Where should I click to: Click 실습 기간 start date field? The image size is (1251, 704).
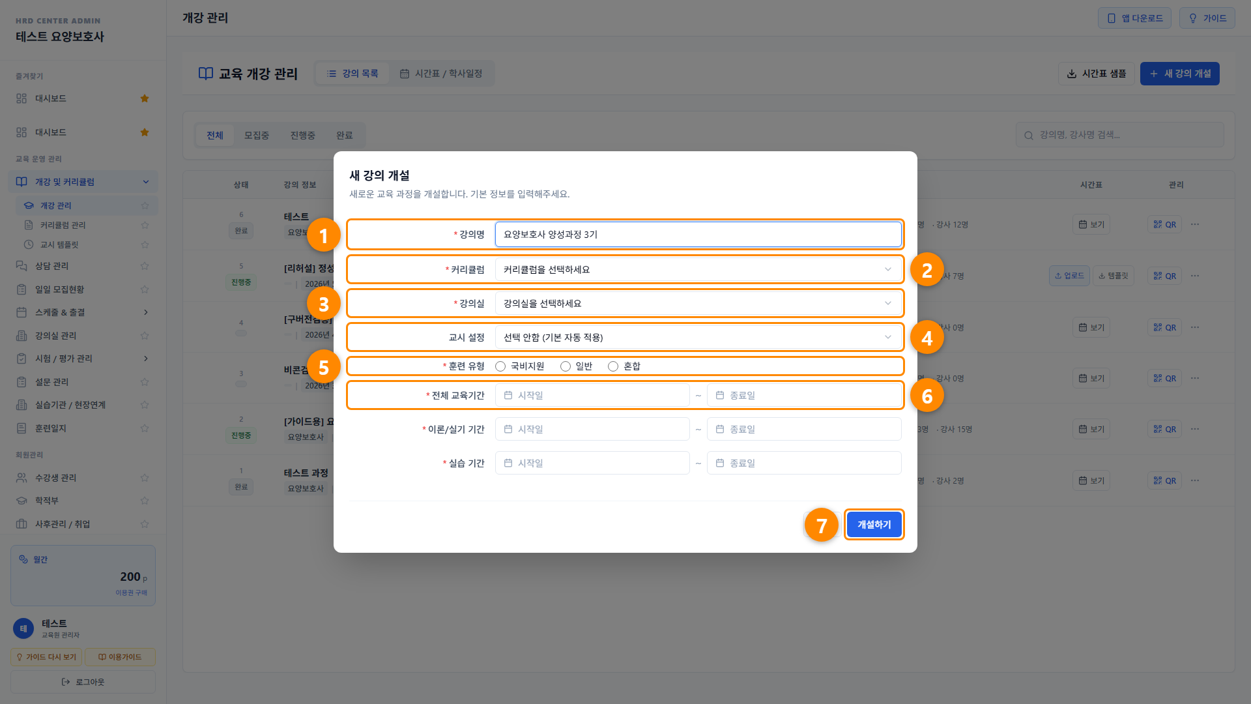(x=592, y=463)
